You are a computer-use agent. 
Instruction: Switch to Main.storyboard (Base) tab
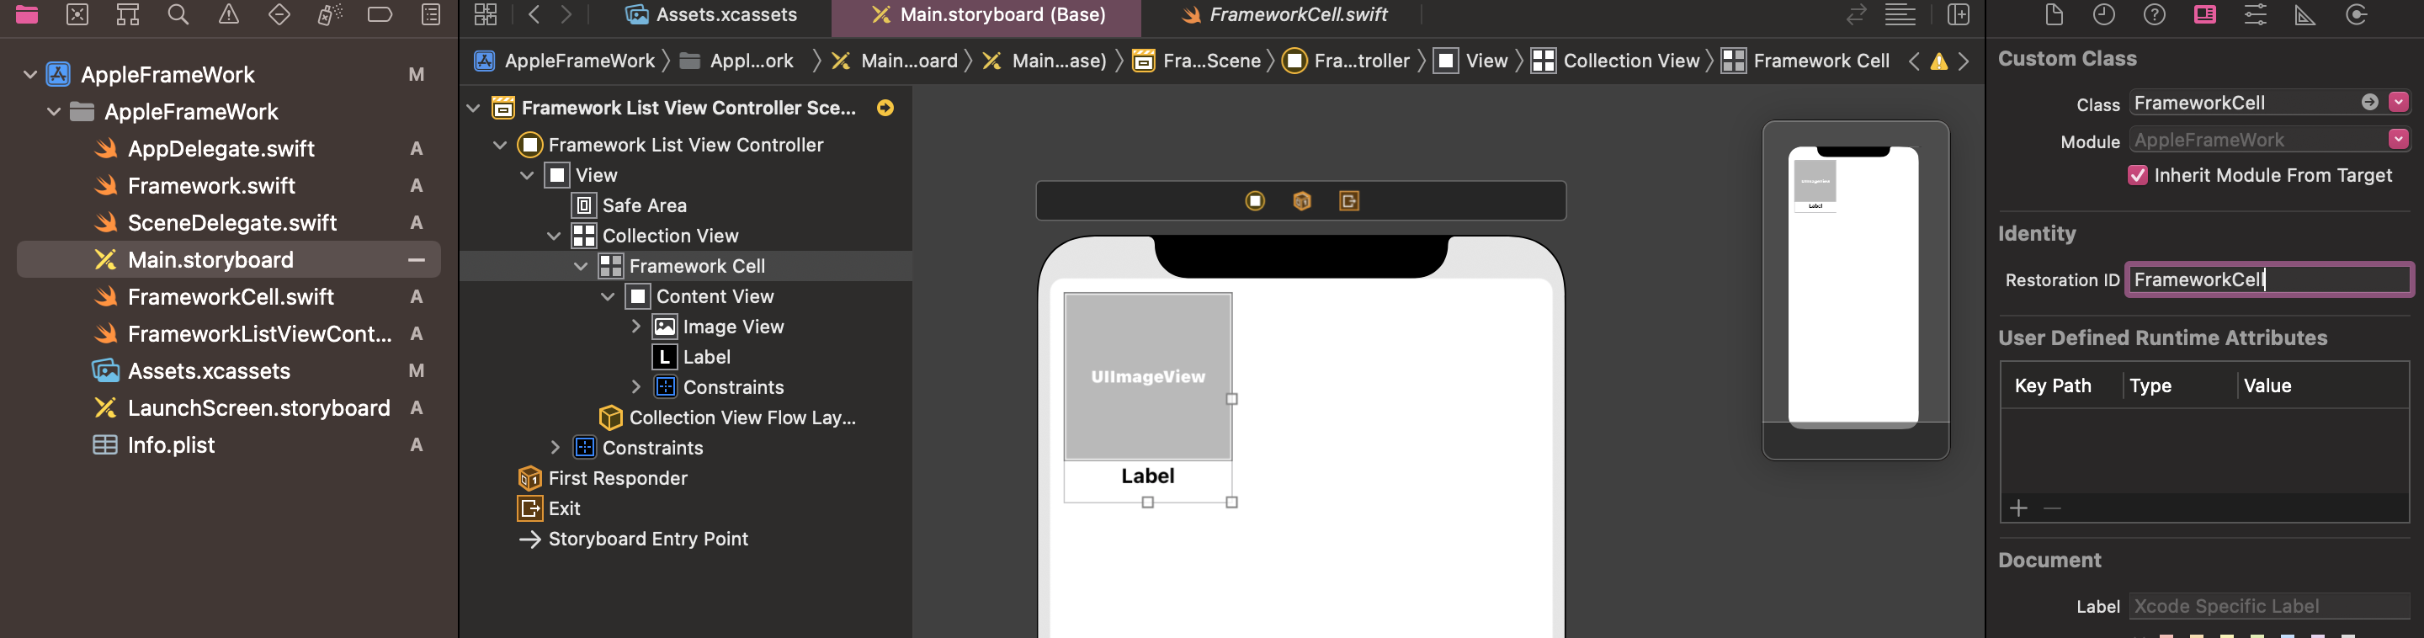[x=987, y=14]
